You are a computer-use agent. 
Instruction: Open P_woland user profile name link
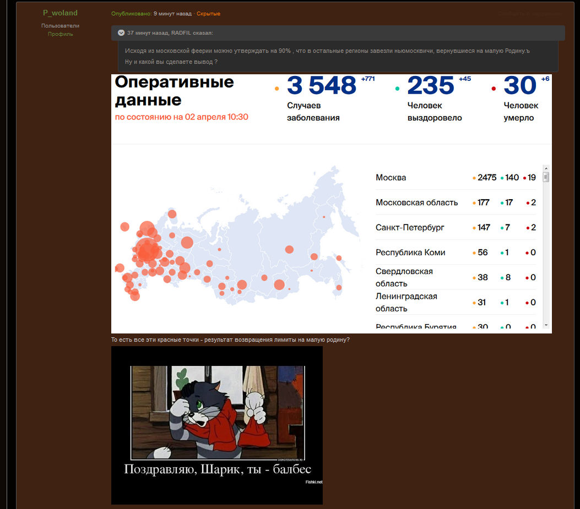(x=60, y=13)
